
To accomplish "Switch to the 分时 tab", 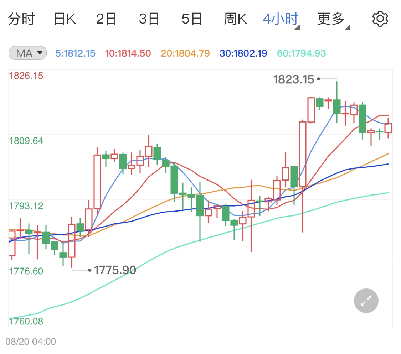I will [x=21, y=19].
